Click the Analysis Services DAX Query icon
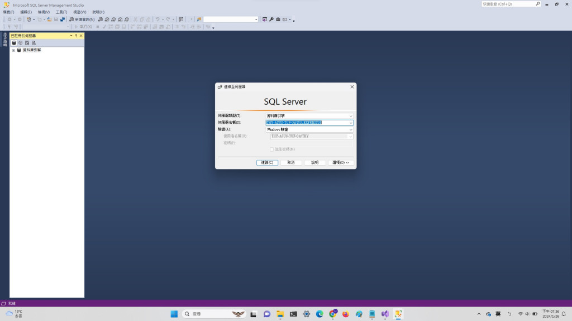This screenshot has height=321, width=572. (x=127, y=20)
